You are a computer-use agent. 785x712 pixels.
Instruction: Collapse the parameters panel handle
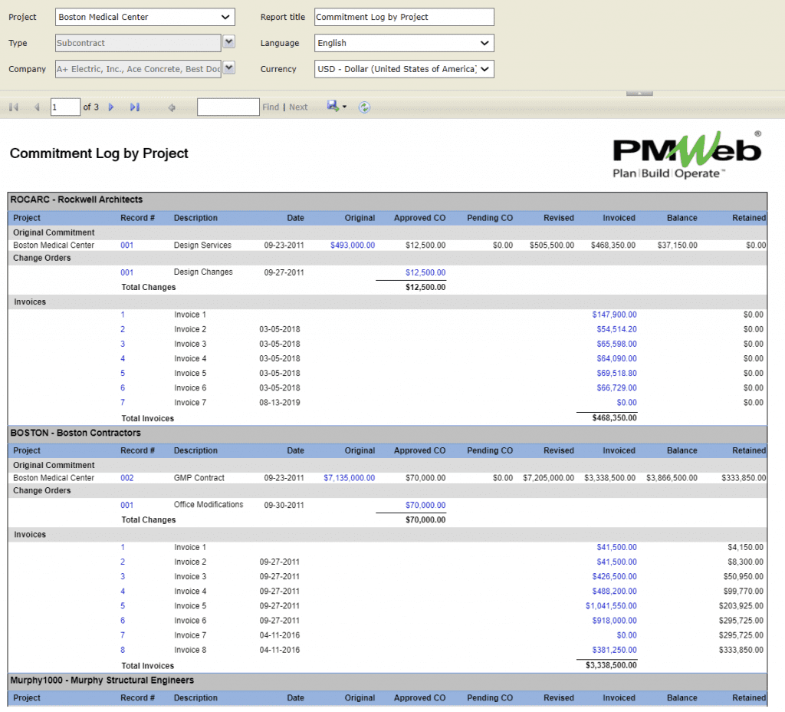tap(639, 94)
